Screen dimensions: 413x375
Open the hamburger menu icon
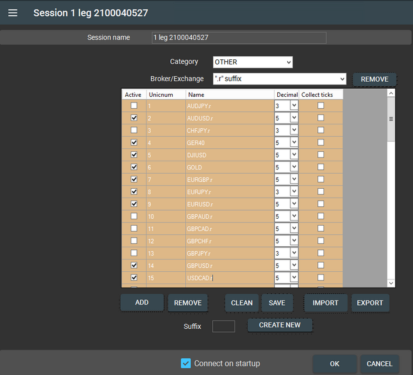13,12
